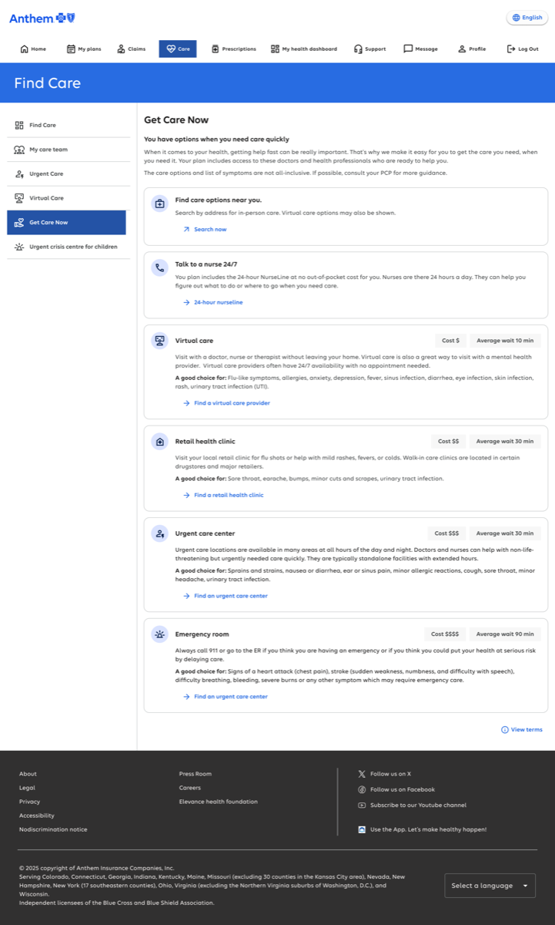
Task: Click Log Out
Action: 522,49
